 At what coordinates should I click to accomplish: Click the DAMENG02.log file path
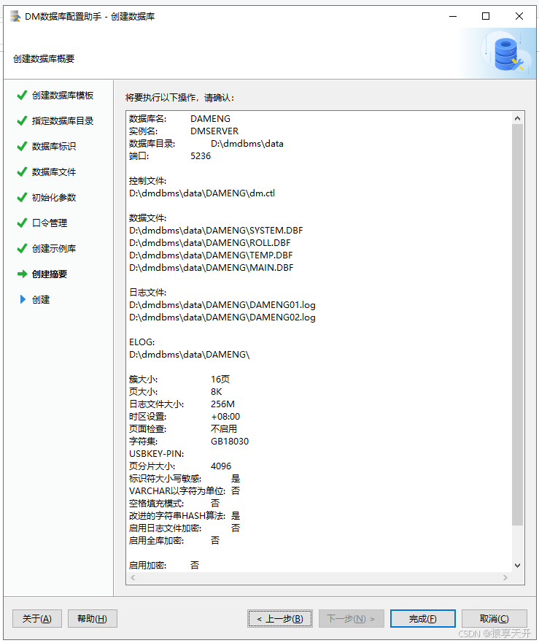click(x=222, y=317)
